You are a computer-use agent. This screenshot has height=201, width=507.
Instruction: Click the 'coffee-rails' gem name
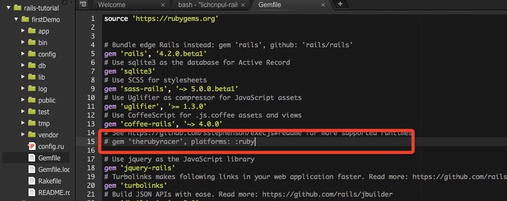point(148,124)
